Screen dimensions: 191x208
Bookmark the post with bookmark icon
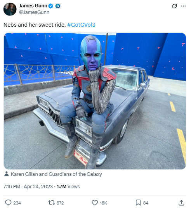coord(138,203)
